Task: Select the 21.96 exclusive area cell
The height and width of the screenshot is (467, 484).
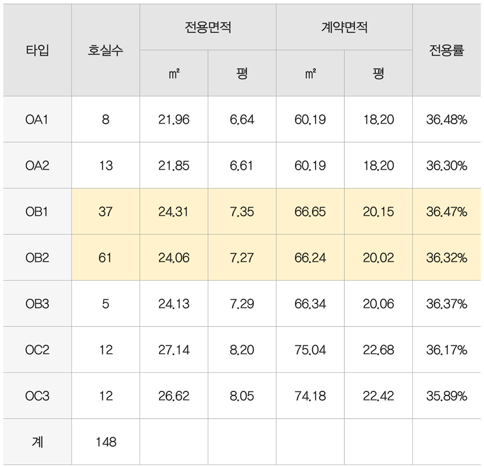Action: pyautogui.click(x=173, y=120)
